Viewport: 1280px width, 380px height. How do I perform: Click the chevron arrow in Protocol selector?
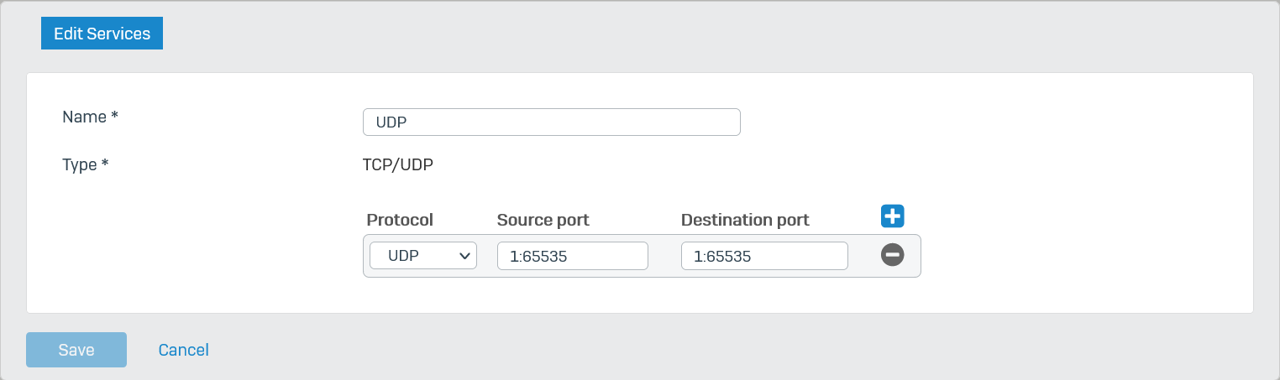464,257
